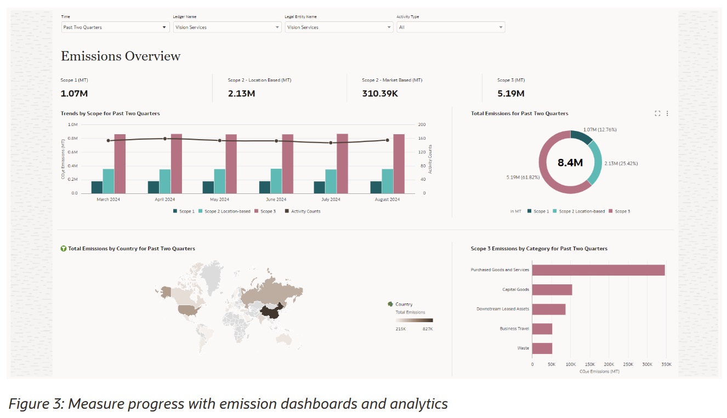Select the Purchased Goods and Services bar
The width and height of the screenshot is (727, 418).
598,270
